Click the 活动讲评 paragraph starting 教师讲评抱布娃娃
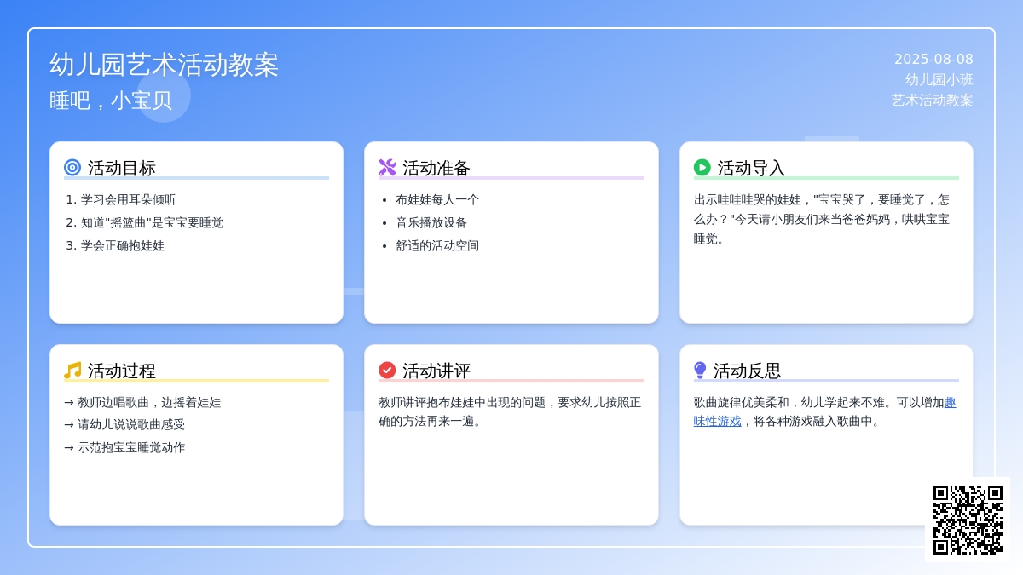1023x575 pixels. [x=510, y=411]
